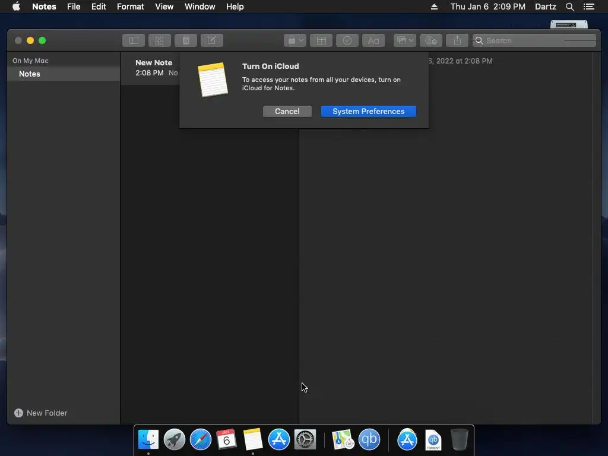Click the date and time display
Viewport: 608px width, 456px height.
[488, 7]
